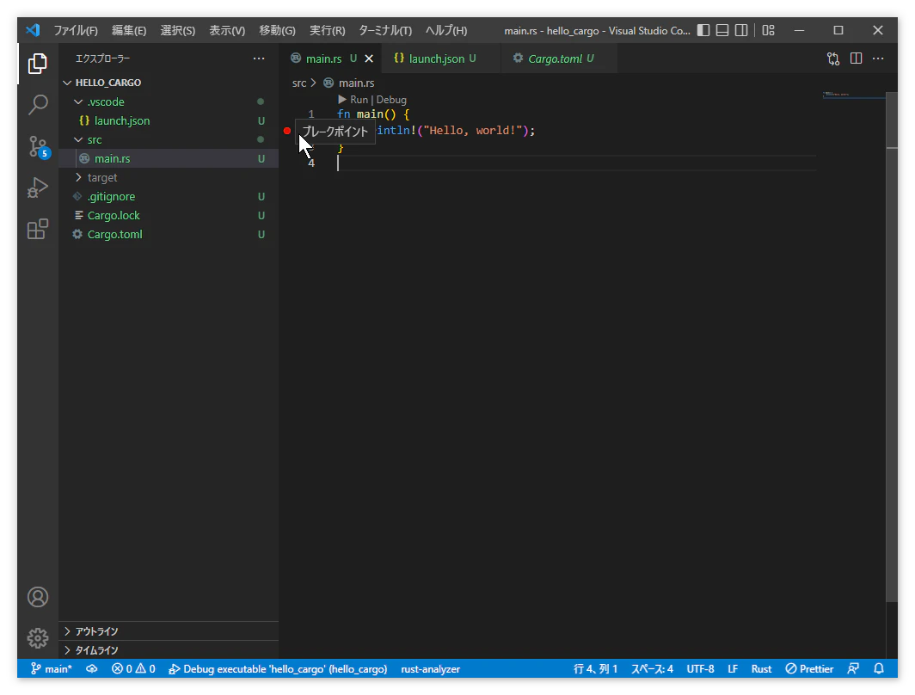Expand the target folder
This screenshot has width=915, height=695.
pos(169,177)
